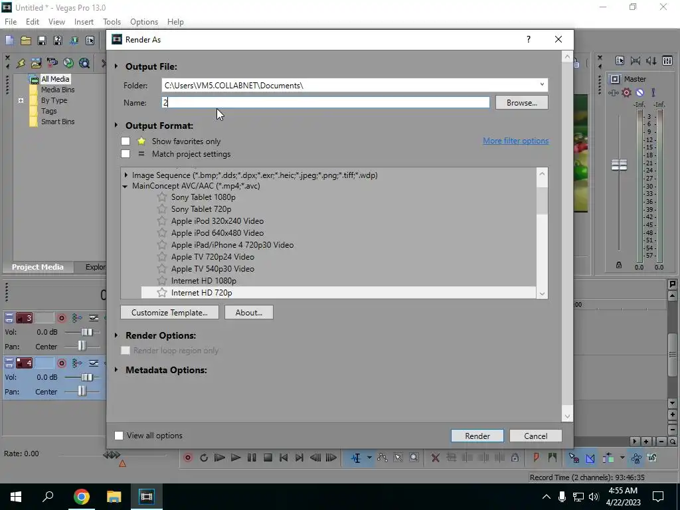This screenshot has width=680, height=510.
Task: Click Cancel in Render As dialog
Action: click(536, 436)
